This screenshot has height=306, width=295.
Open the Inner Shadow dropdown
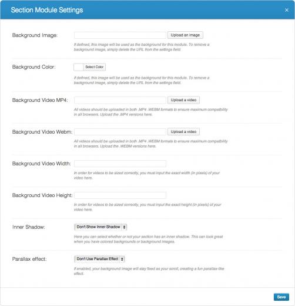pos(100,227)
